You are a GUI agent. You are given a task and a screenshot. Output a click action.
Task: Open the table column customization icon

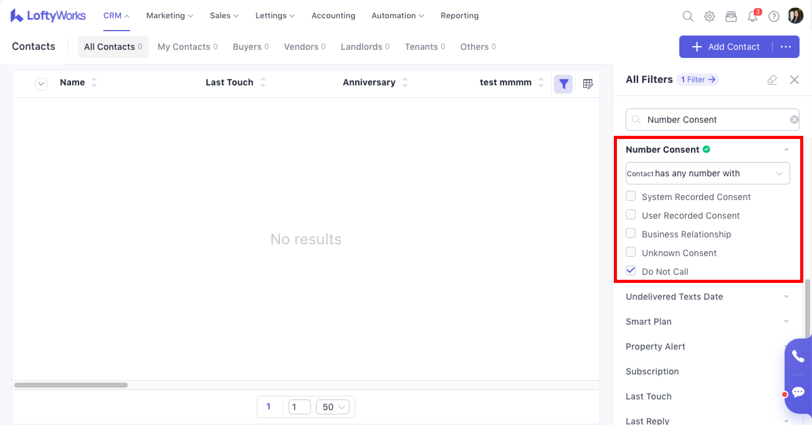point(588,84)
